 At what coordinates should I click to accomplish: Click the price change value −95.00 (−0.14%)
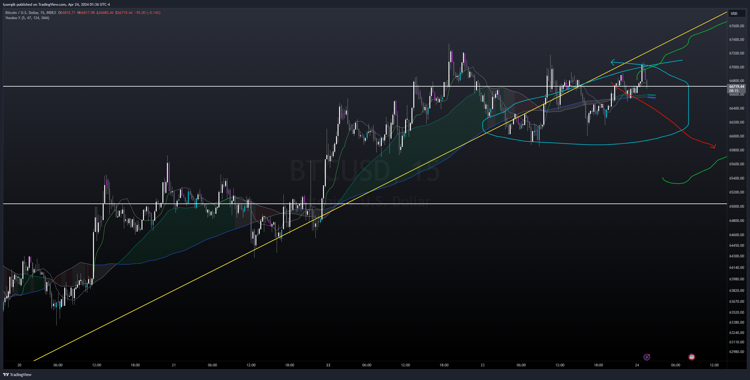tap(148, 13)
